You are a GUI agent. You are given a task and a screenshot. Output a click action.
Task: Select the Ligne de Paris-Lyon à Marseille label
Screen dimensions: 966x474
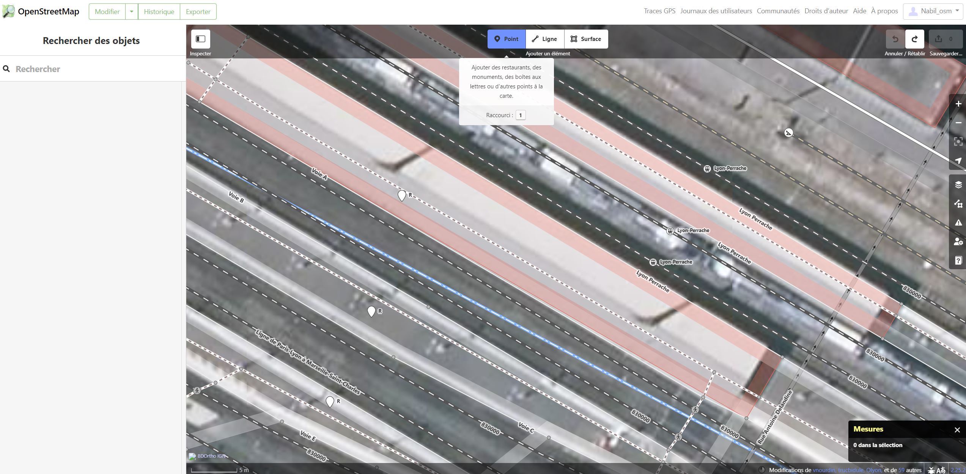tap(308, 362)
